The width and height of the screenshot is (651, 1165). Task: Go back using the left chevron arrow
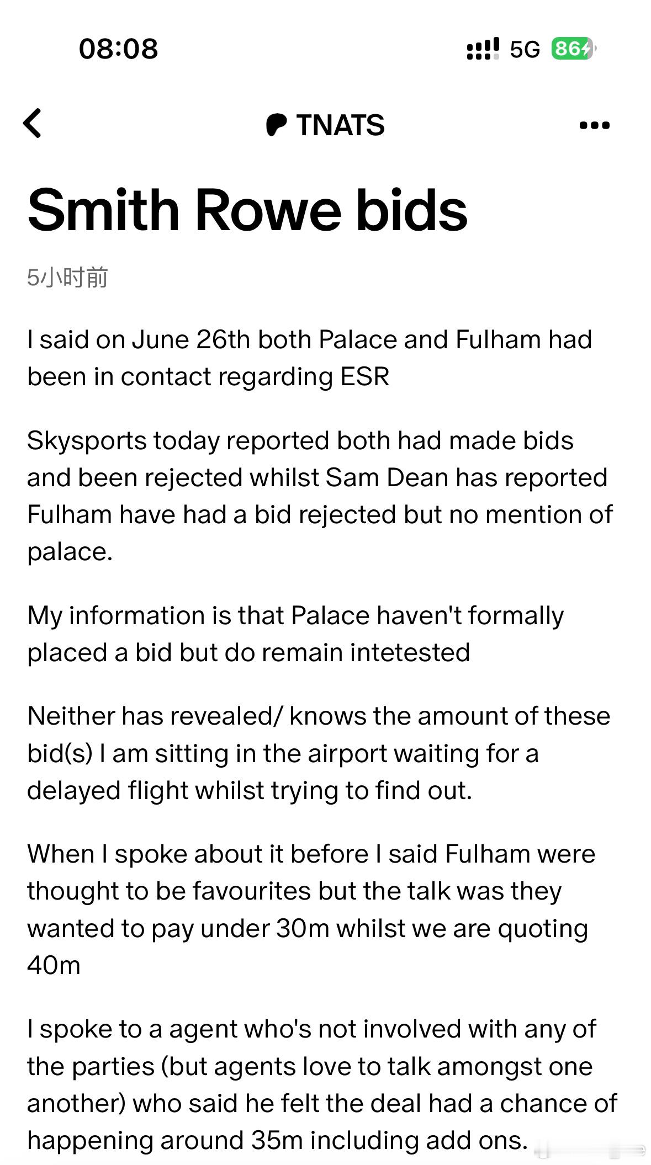point(33,123)
